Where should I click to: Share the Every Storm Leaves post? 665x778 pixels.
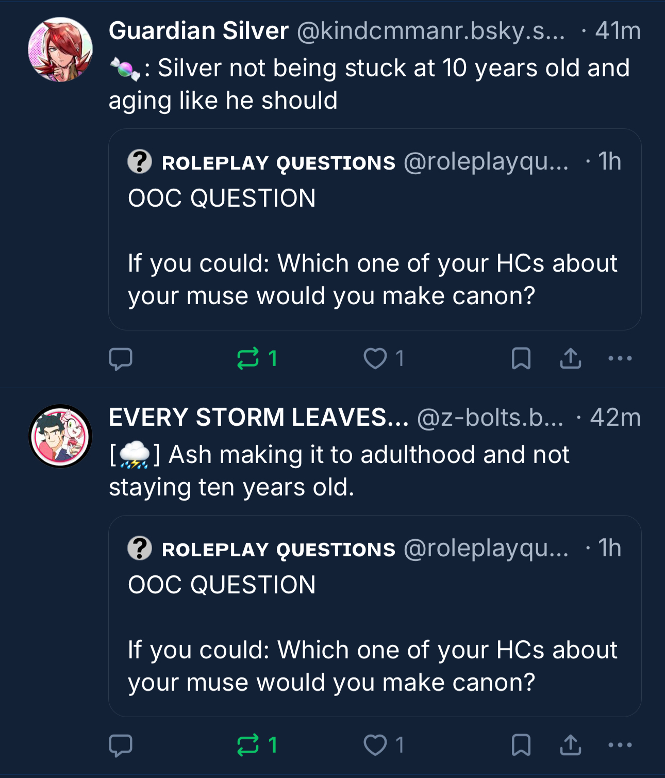point(570,746)
